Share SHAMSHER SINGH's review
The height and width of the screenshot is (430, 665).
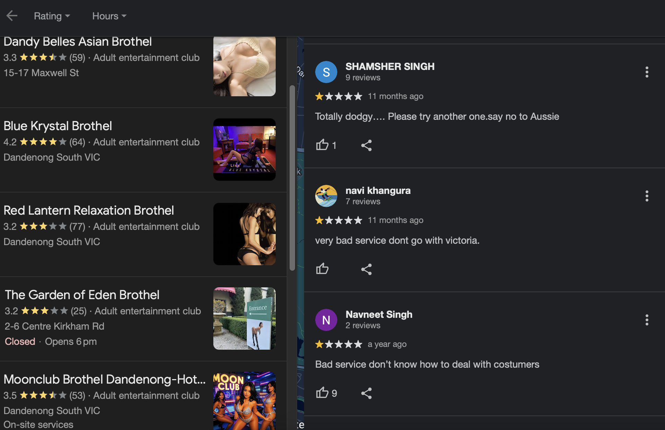point(366,145)
